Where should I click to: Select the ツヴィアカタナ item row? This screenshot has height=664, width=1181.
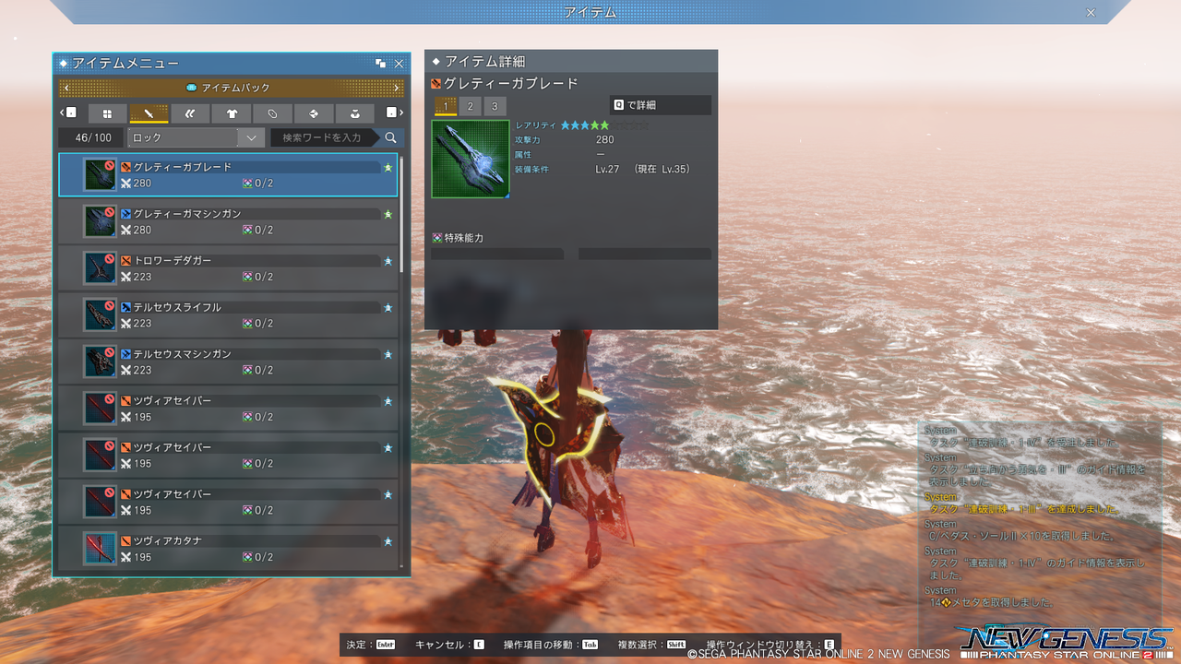pos(229,549)
